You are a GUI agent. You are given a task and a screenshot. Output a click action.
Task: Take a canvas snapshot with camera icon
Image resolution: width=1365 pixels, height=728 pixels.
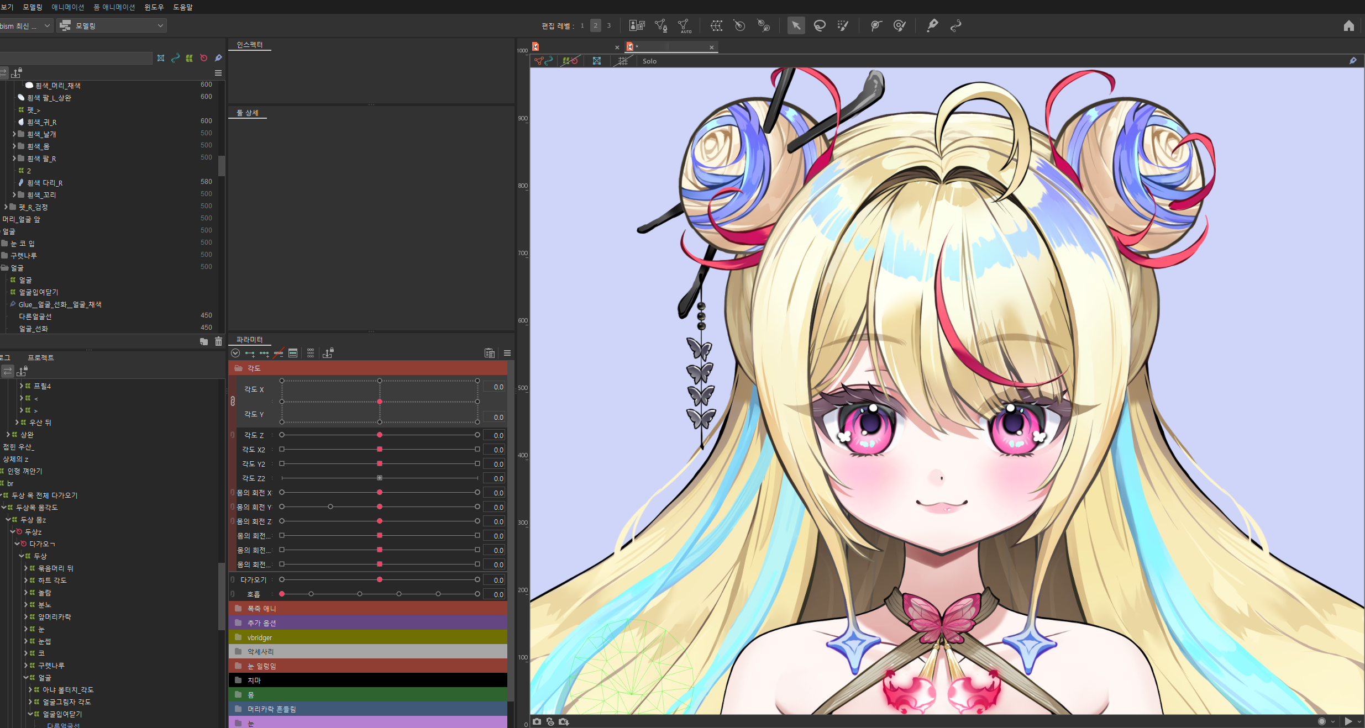[537, 721]
